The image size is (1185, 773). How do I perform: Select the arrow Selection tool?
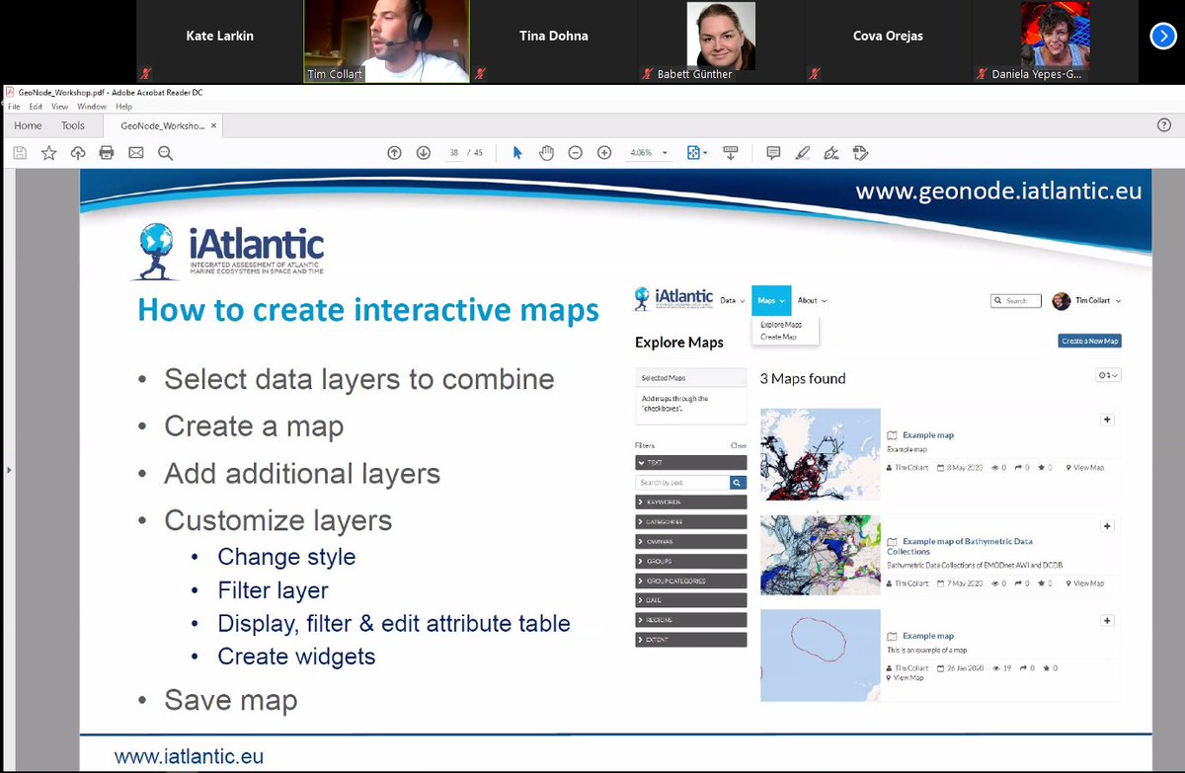pos(517,153)
